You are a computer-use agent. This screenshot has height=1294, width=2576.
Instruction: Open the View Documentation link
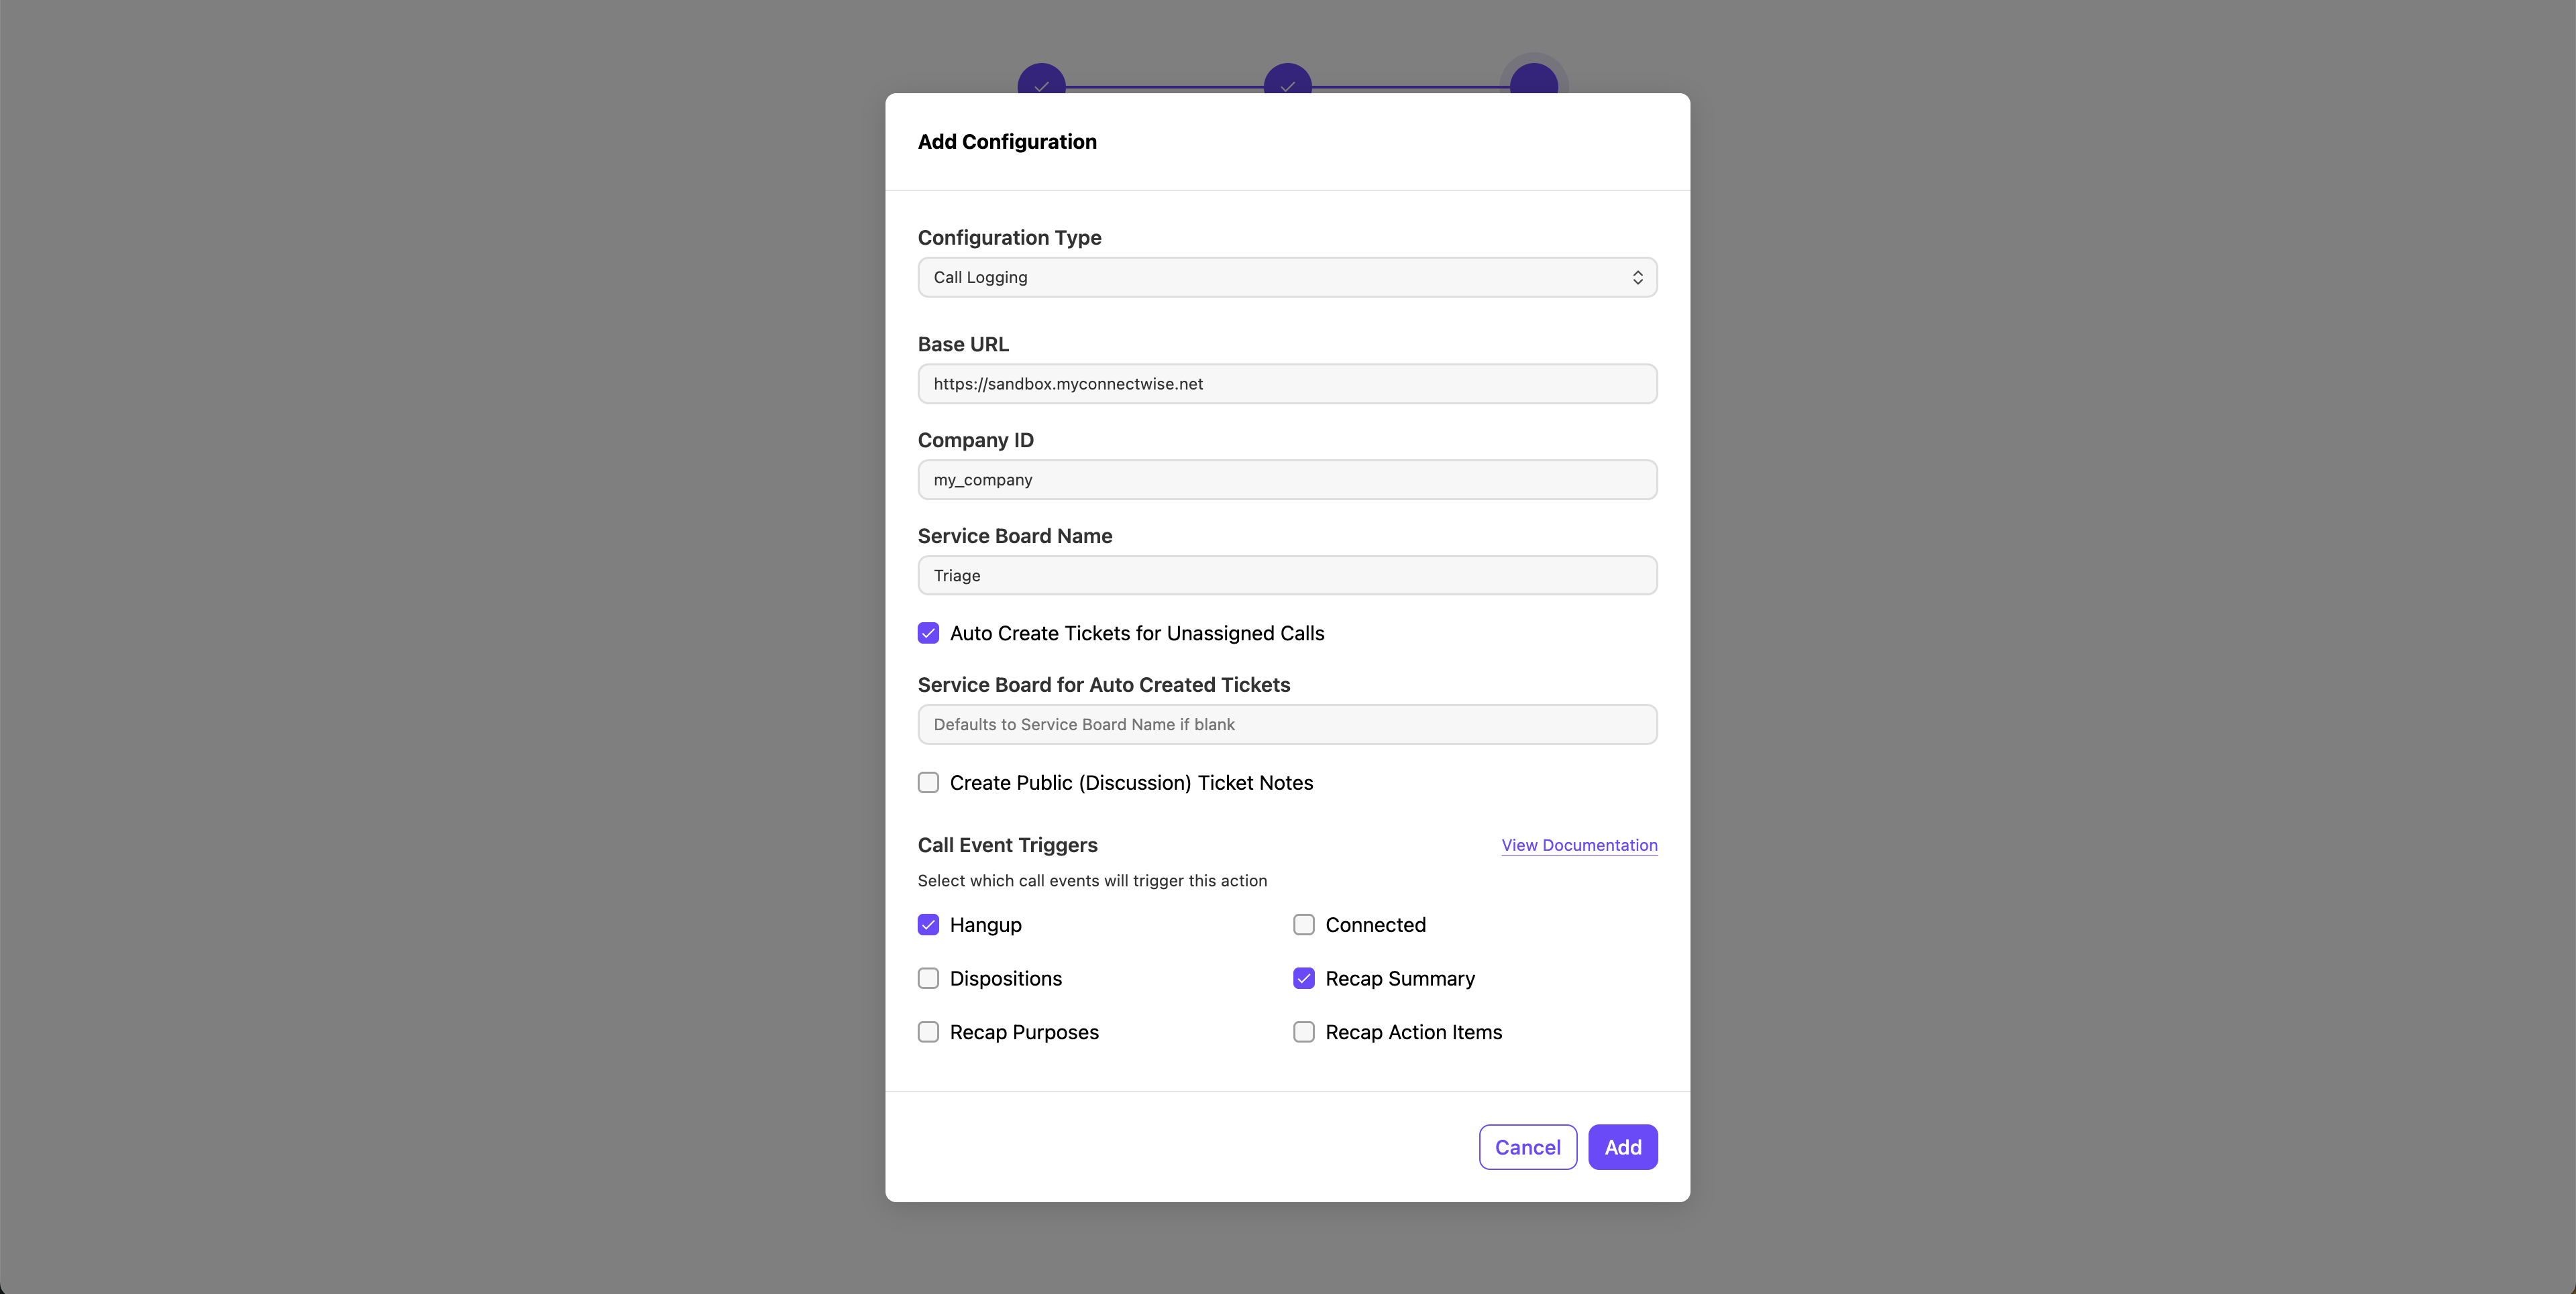click(x=1579, y=845)
